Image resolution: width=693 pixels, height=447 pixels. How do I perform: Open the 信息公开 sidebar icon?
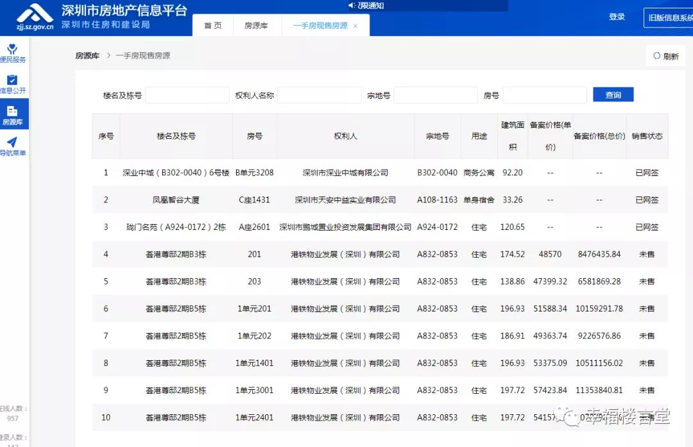click(12, 84)
